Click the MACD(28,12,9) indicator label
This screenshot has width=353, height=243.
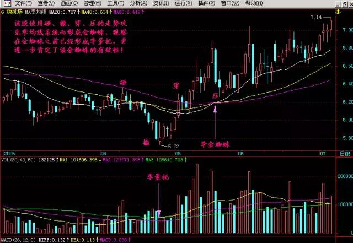[x=18, y=240]
